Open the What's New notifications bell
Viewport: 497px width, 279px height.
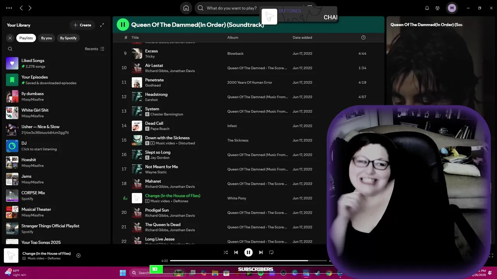[x=427, y=8]
